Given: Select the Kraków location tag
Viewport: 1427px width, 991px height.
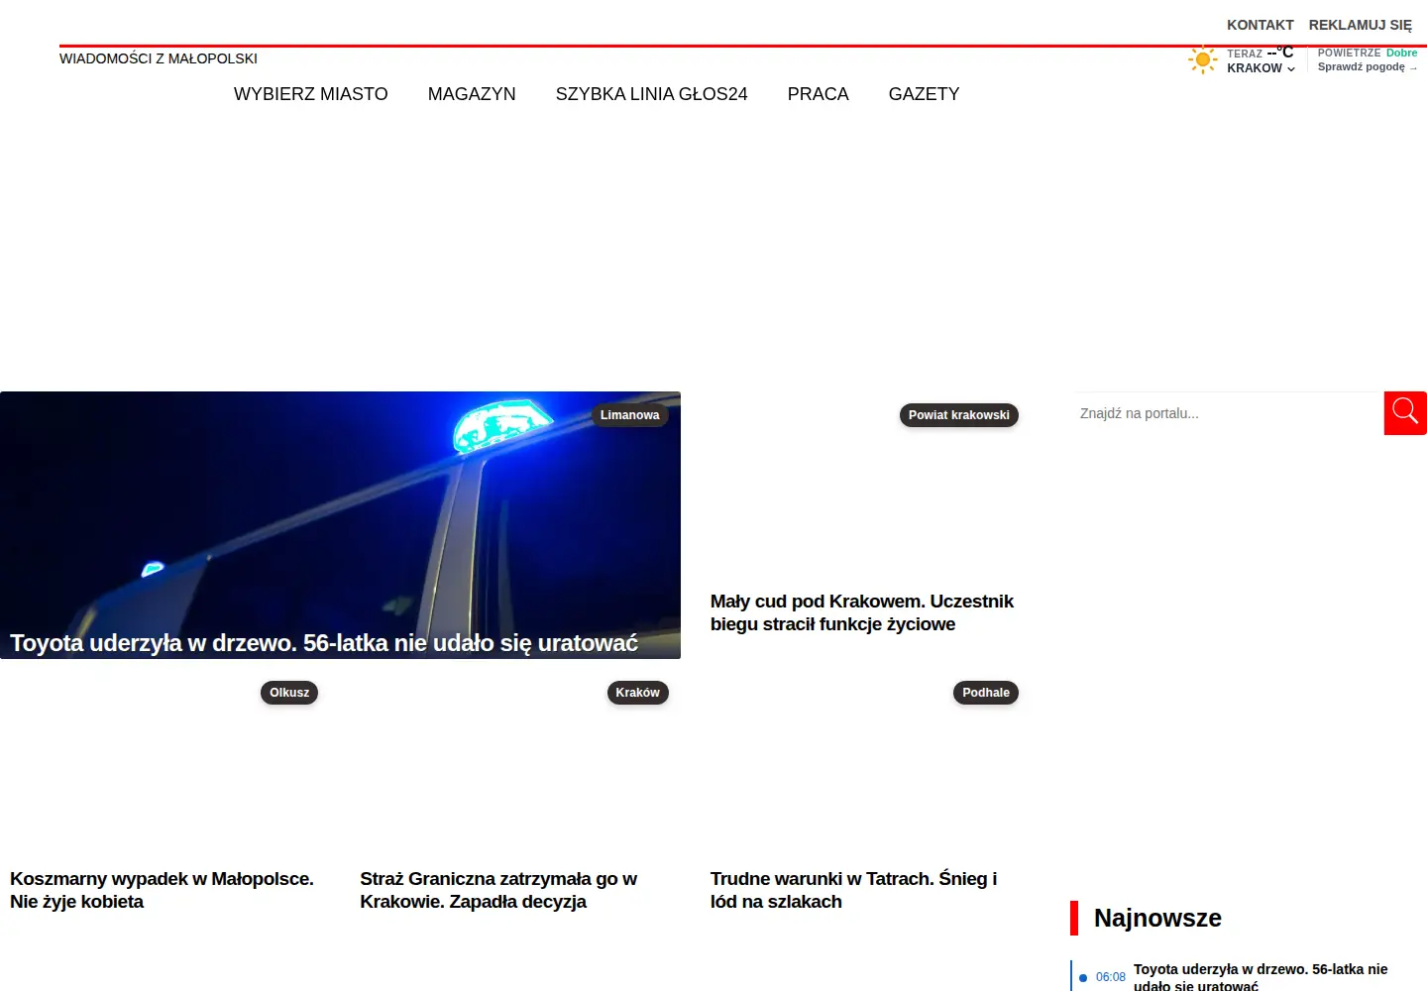Looking at the screenshot, I should (x=637, y=693).
